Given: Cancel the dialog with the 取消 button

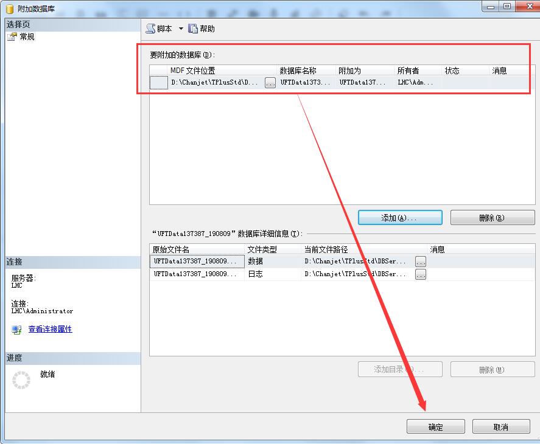Looking at the screenshot, I should click(x=500, y=427).
